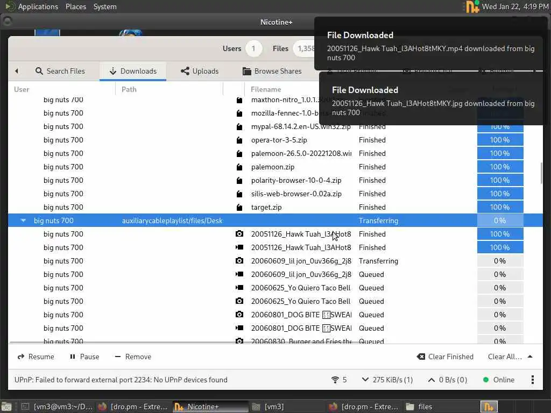Click the Resume button
Image resolution: width=551 pixels, height=413 pixels.
pos(36,357)
